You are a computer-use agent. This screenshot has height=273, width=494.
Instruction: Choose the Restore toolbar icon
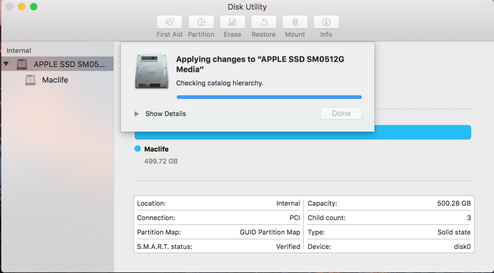pos(264,22)
